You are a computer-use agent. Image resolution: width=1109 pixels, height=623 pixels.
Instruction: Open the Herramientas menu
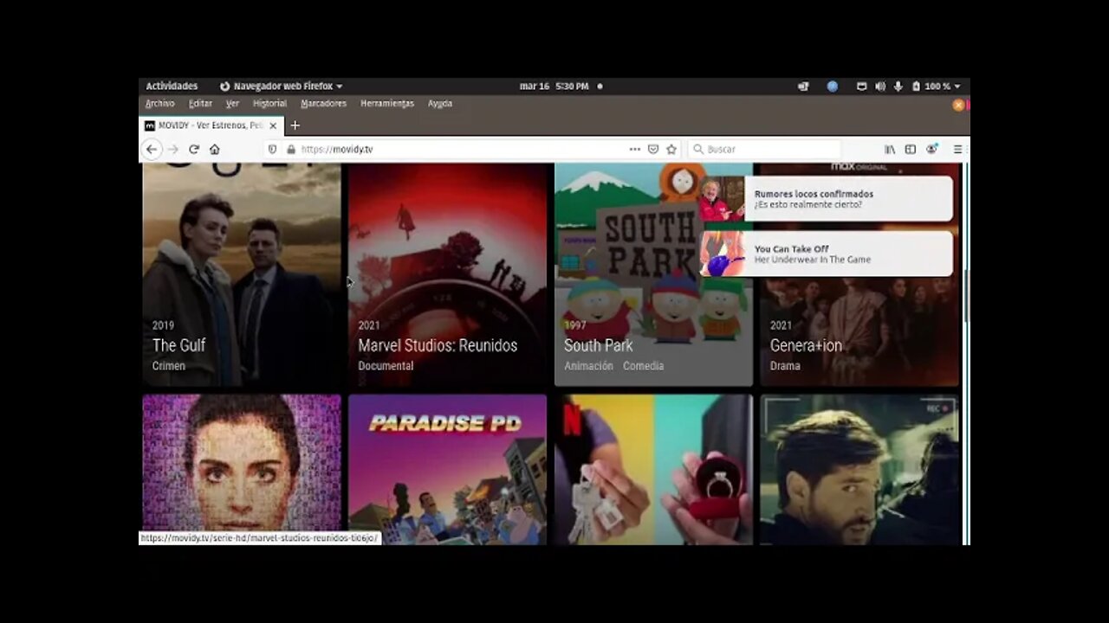[x=387, y=103]
